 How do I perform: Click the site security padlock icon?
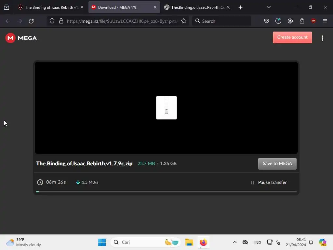tap(61, 21)
